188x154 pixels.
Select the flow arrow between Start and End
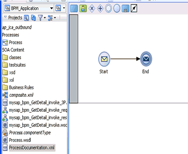pyautogui.click(x=125, y=59)
